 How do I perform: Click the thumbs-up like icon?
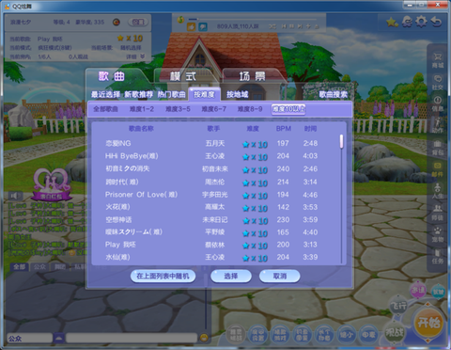click(x=191, y=27)
